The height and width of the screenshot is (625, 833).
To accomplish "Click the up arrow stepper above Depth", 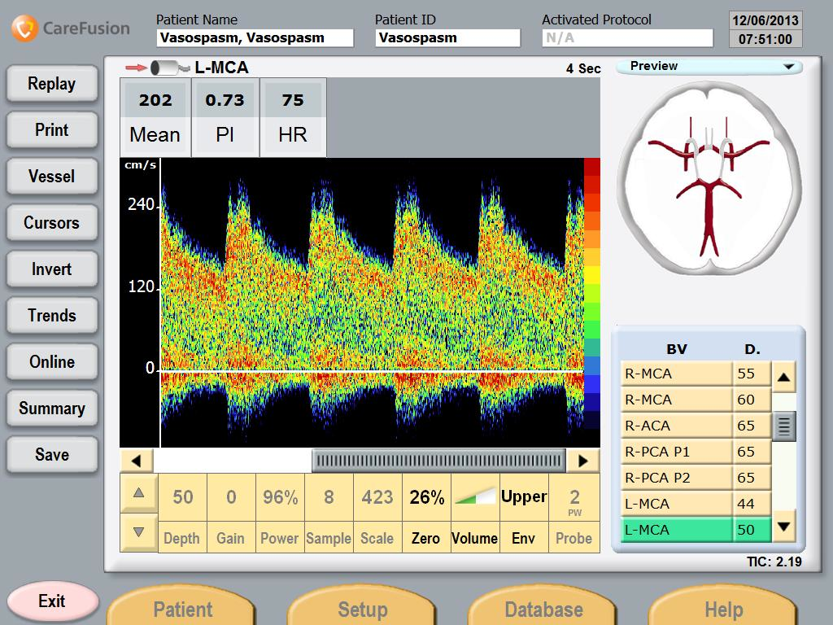I will pos(138,492).
